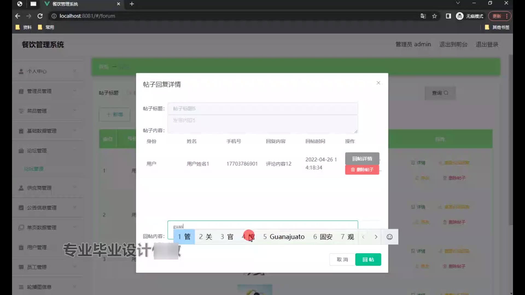The height and width of the screenshot is (295, 525).
Task: Click the 取消 cancel button
Action: (x=342, y=259)
